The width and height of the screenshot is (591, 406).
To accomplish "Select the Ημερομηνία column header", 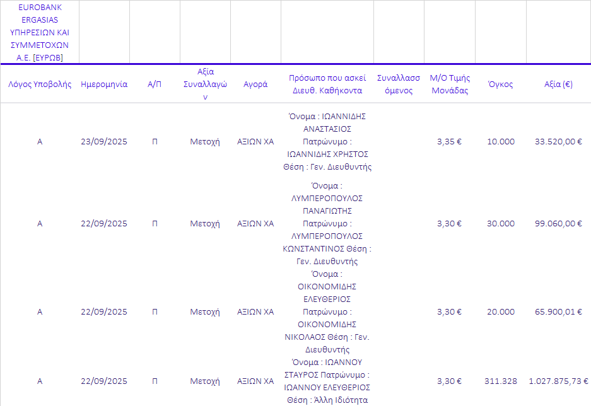I will 104,84.
